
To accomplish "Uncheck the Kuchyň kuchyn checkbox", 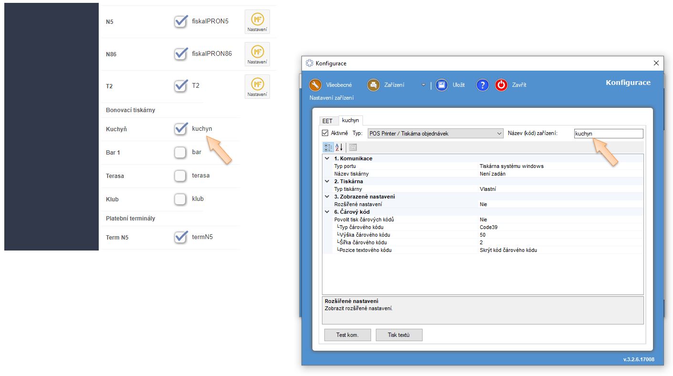I will 180,129.
